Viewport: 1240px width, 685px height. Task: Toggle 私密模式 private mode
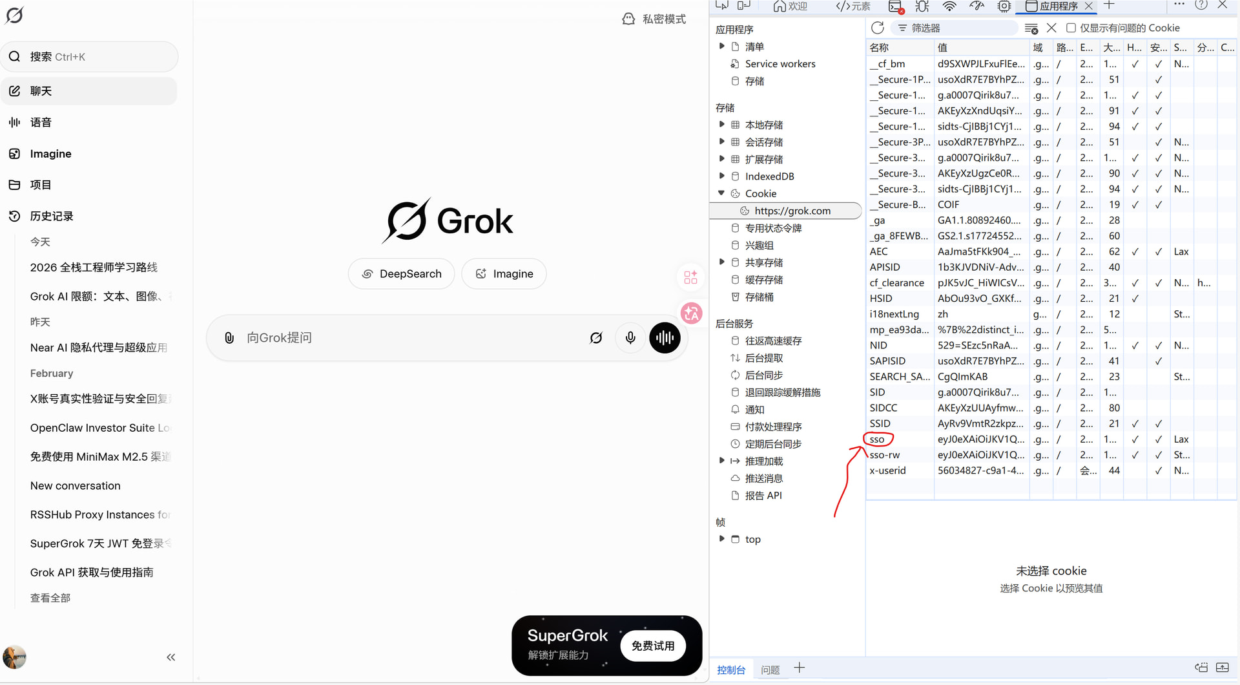point(654,19)
